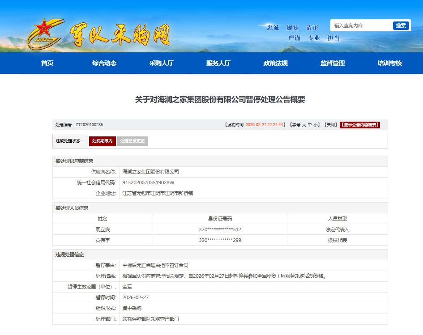Click the supplier name 海澜之家集团股份有限公司
Screen dimensions: 423x335
(151, 172)
